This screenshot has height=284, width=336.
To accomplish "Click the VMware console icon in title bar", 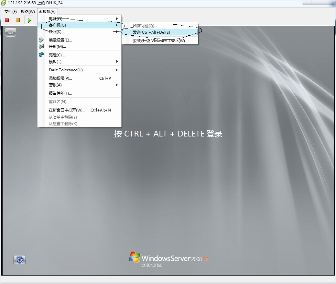I will [x=4, y=3].
